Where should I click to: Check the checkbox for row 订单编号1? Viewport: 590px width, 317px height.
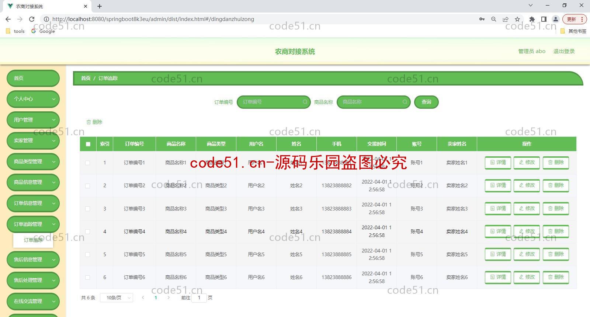point(87,163)
